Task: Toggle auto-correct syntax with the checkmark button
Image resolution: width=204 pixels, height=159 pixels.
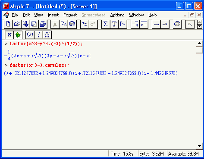Action: pos(30,35)
